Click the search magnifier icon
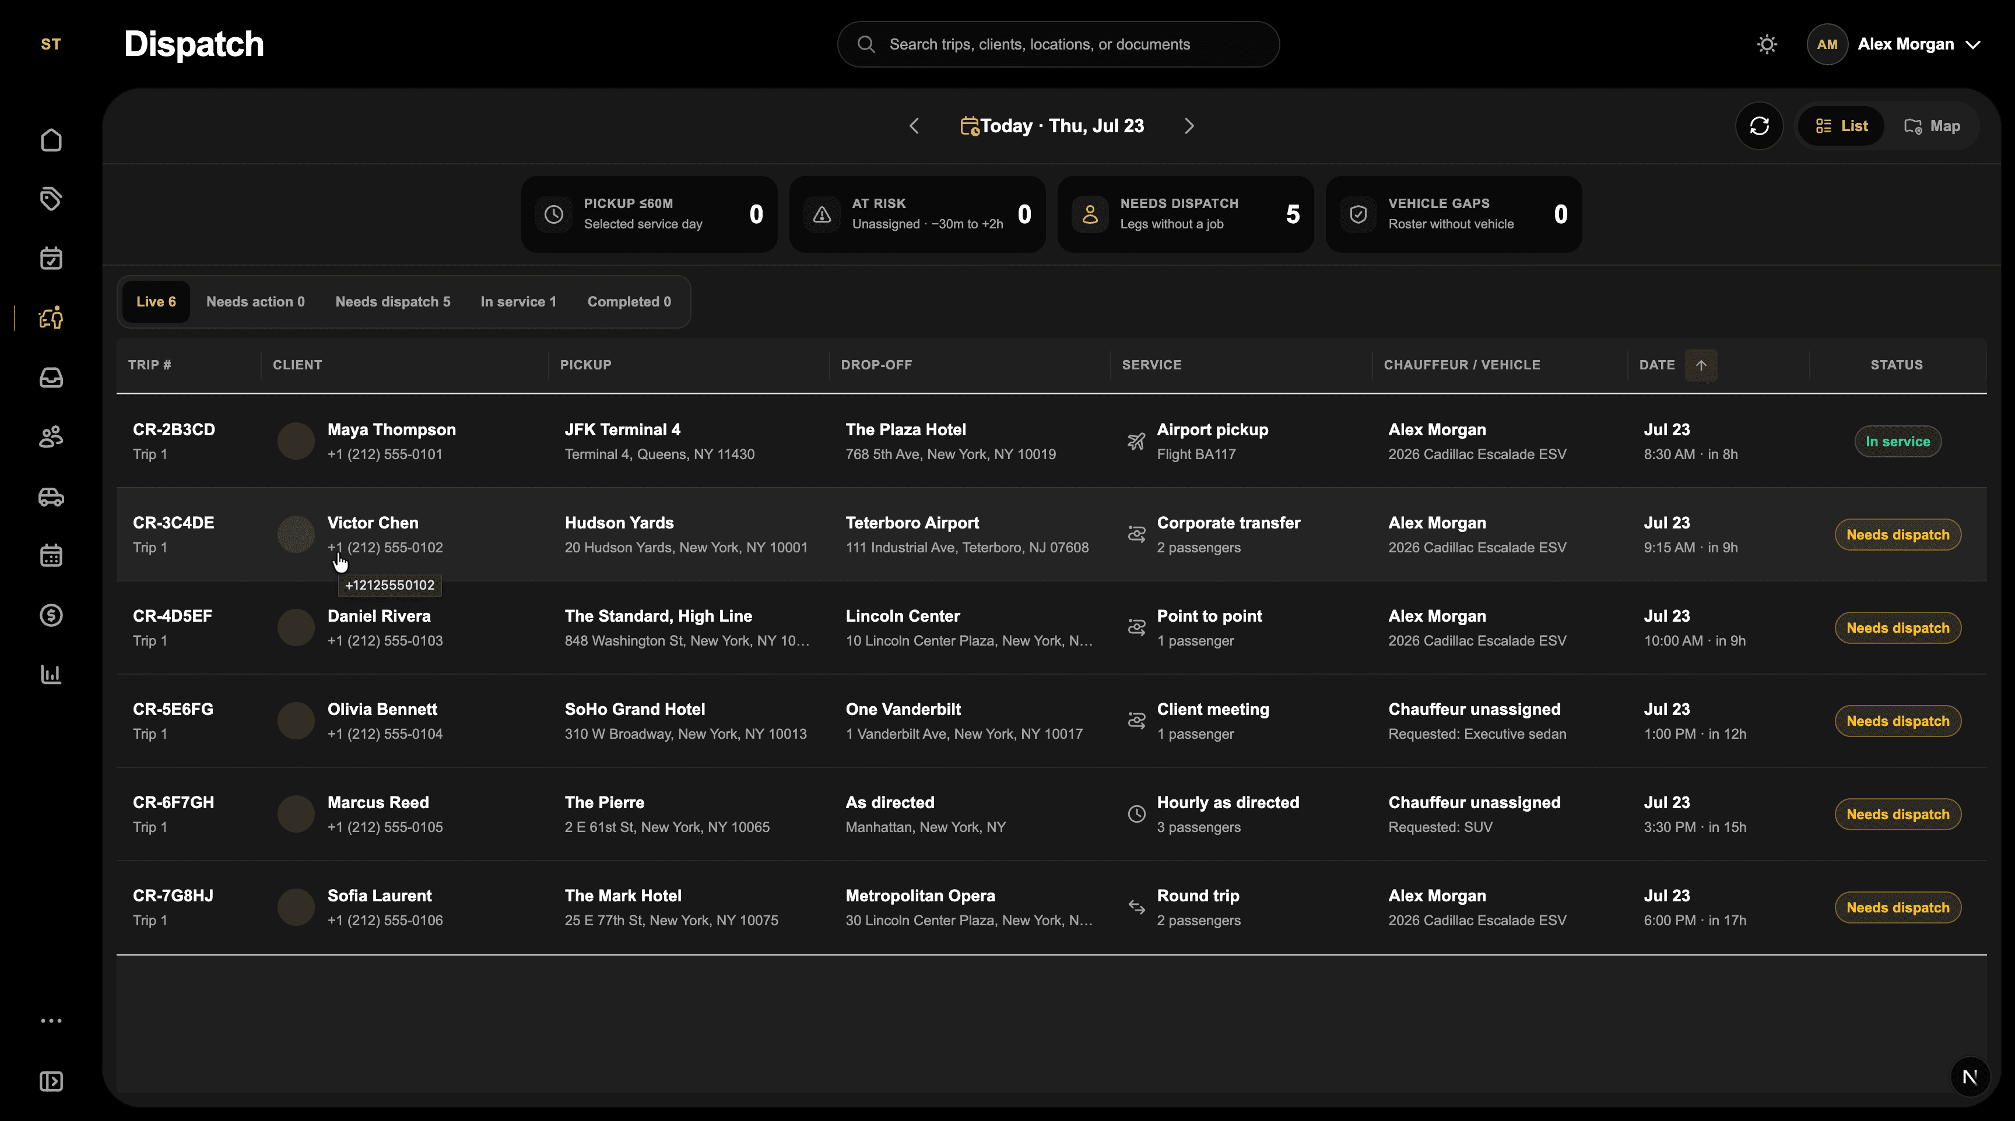Screen dimensions: 2015x1121 point(866,44)
